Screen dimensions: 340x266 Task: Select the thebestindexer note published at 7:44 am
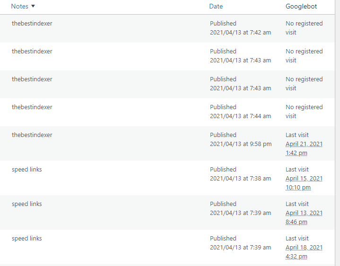[x=32, y=107]
